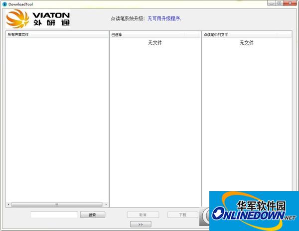Click the DownloadTool app icon in title bar
299x231 pixels.
4,3
